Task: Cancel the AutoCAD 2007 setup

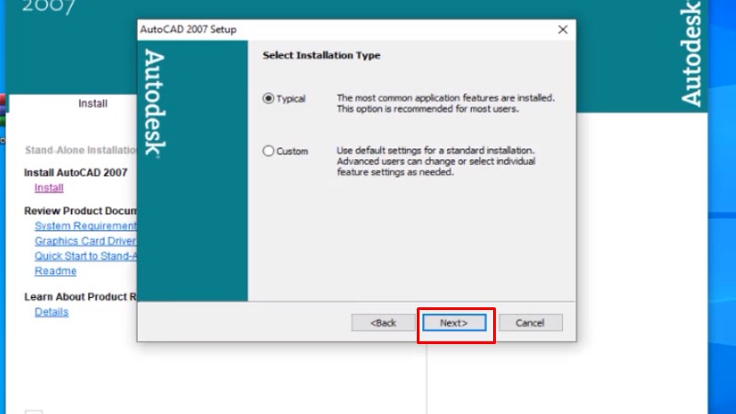Action: (530, 323)
